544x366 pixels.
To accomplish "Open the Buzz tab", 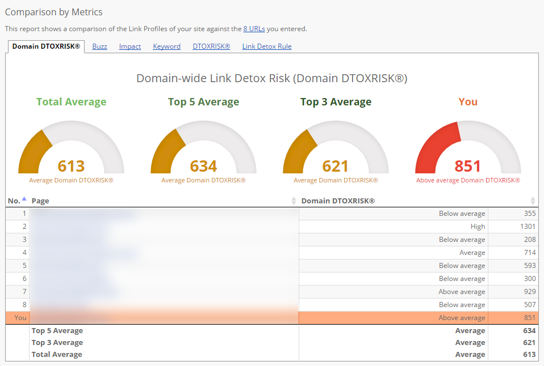I will 99,46.
